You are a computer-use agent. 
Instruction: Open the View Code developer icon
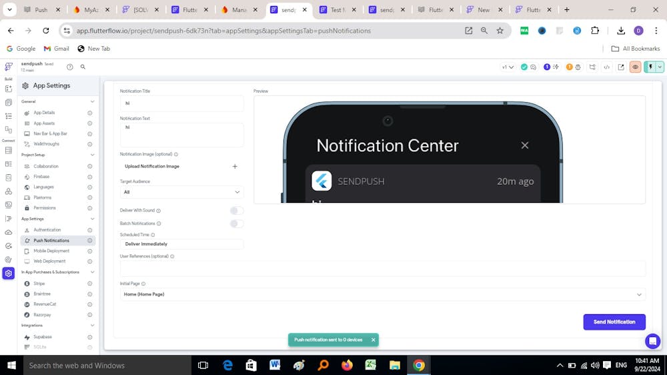pyautogui.click(x=606, y=67)
